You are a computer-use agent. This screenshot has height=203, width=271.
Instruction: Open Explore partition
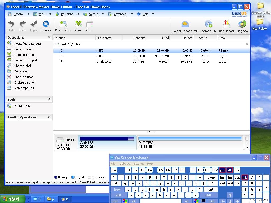(x=25, y=82)
